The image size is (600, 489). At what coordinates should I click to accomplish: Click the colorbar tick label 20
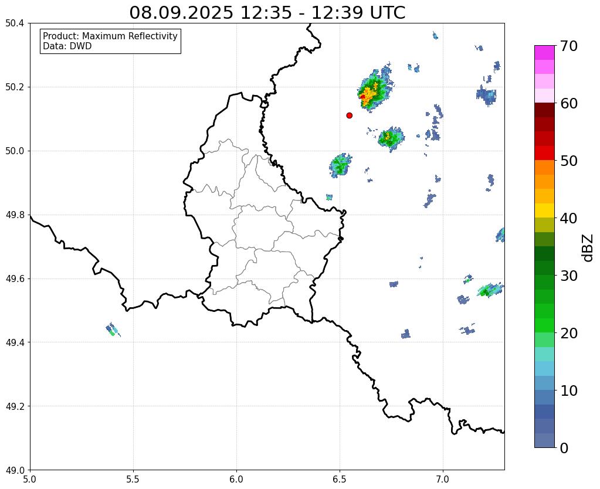point(569,333)
